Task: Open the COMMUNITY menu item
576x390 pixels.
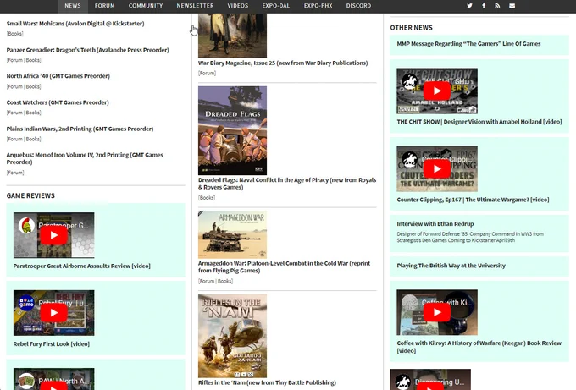Action: coord(146,6)
